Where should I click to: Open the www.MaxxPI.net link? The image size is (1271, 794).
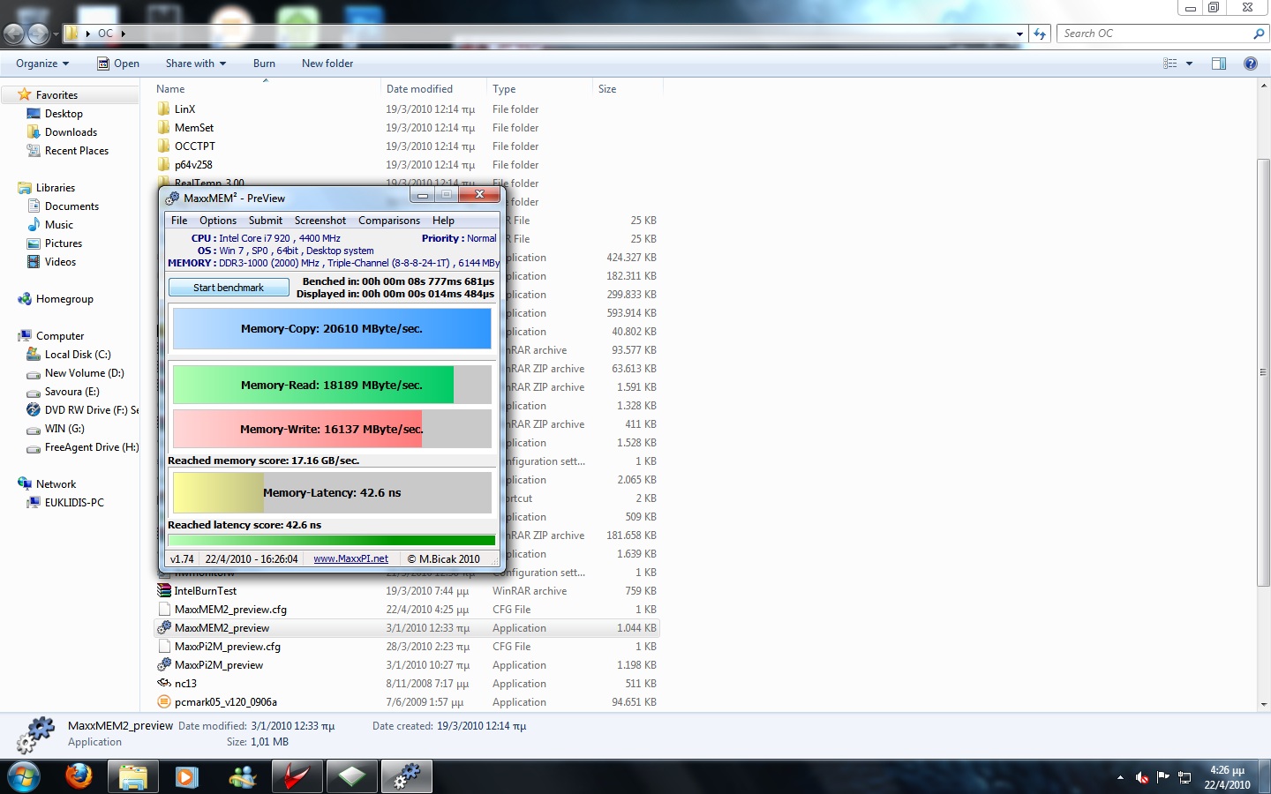point(350,558)
